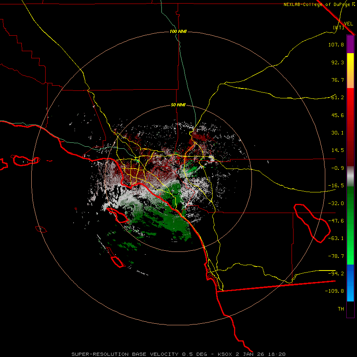Click the -63.1 velocity scale value
The width and height of the screenshot is (357, 357).
(336, 238)
